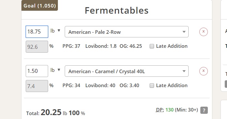Open the American - Pale 2-Row grain dropdown

pyautogui.click(x=127, y=32)
